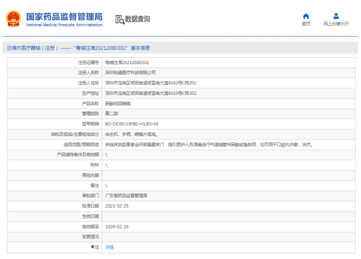This screenshot has width=361, height=259.
Task: Select 深圳柏德医疗科技有限公司 registrant name
Action: point(130,73)
